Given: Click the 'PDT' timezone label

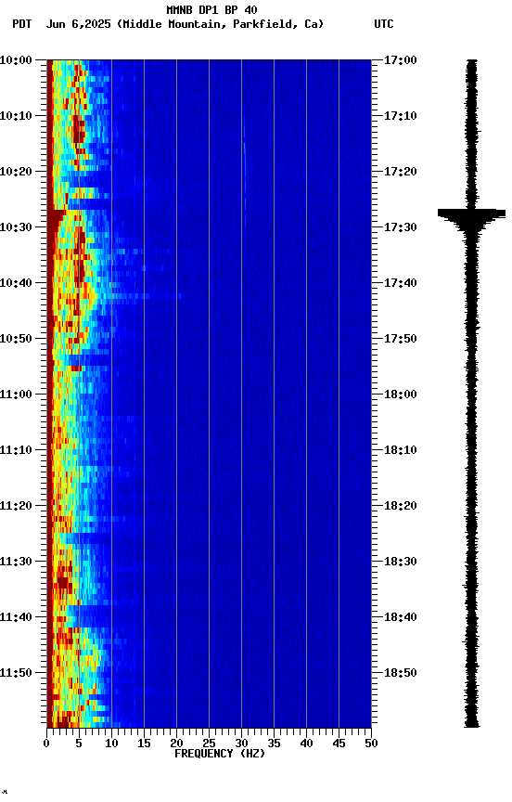Looking at the screenshot, I should 21,24.
